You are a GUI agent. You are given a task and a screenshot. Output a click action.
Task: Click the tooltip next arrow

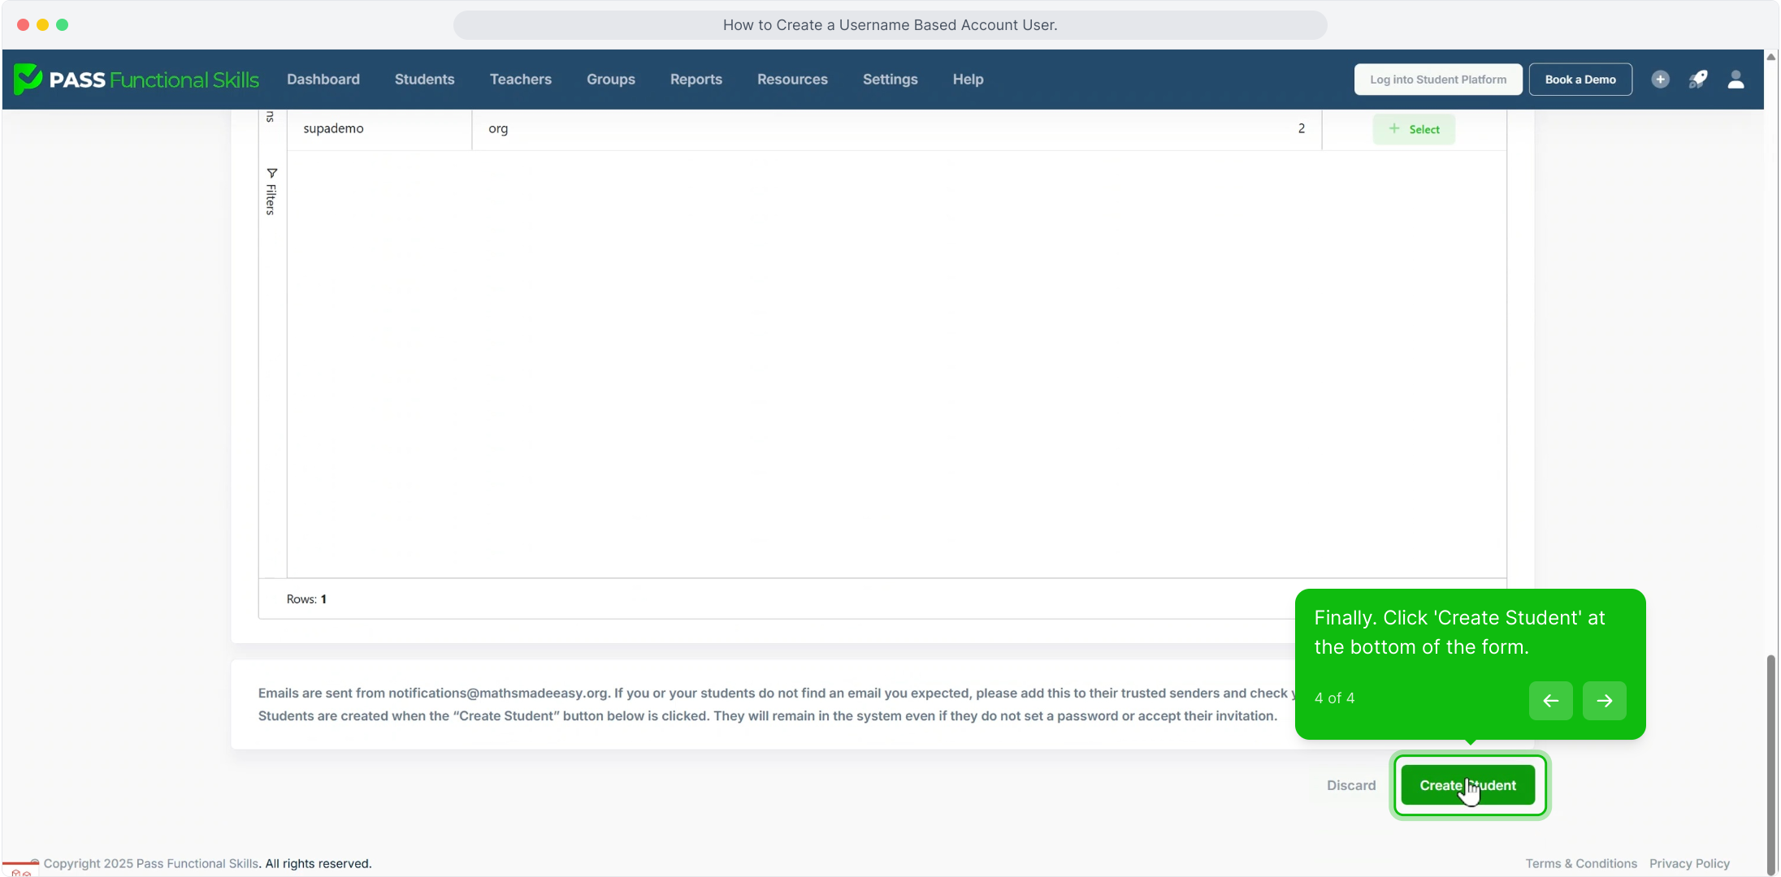pos(1604,701)
